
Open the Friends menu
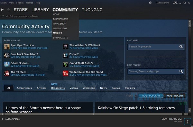click(x=20, y=3)
